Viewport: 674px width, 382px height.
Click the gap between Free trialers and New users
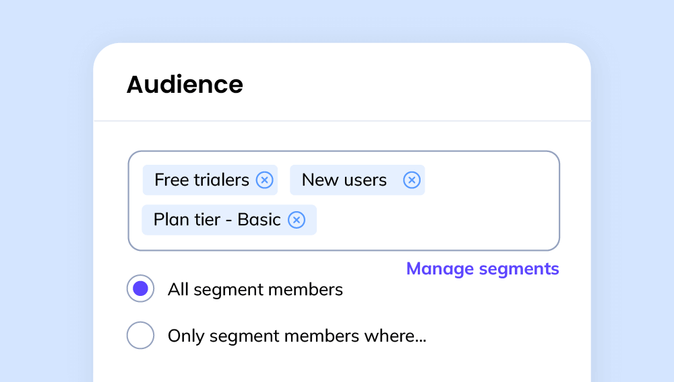coord(284,180)
